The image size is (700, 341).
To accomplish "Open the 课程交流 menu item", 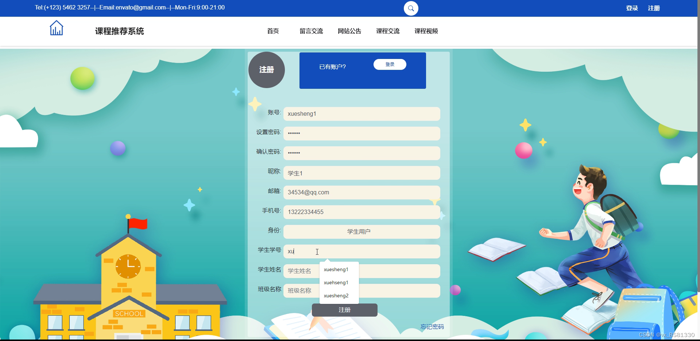I will pos(388,31).
